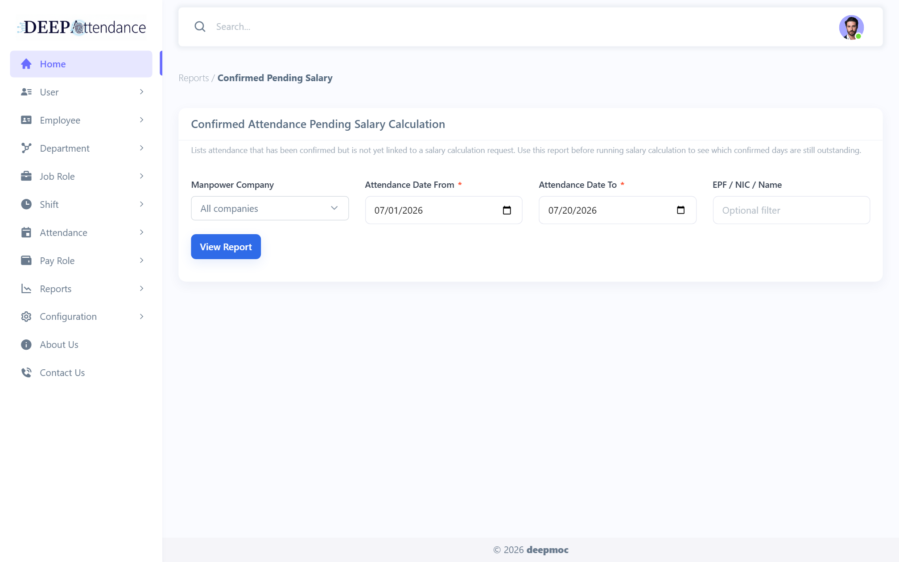The image size is (899, 562).
Task: Expand the Pay Role menu chevron
Action: point(142,260)
